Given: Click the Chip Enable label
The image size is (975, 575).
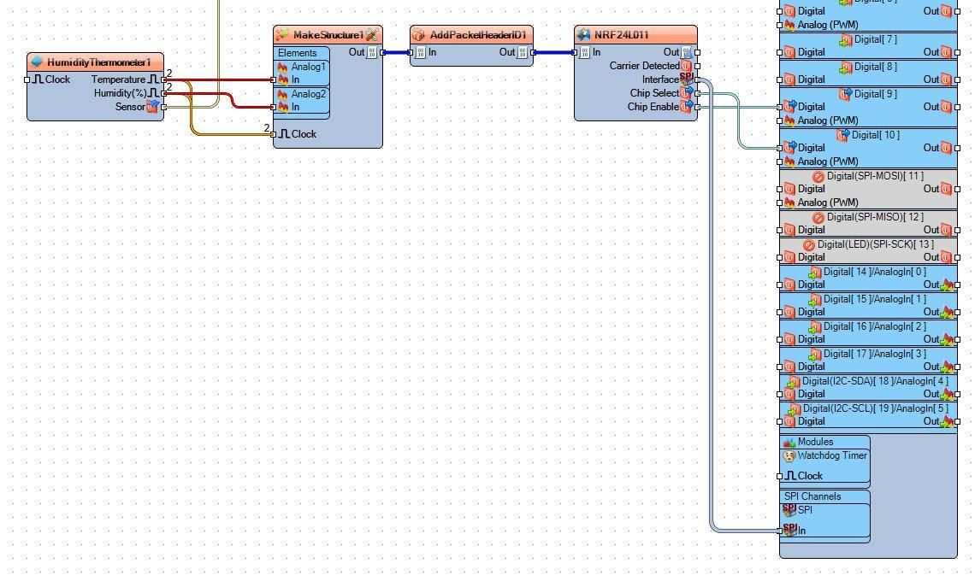Looking at the screenshot, I should (x=653, y=106).
